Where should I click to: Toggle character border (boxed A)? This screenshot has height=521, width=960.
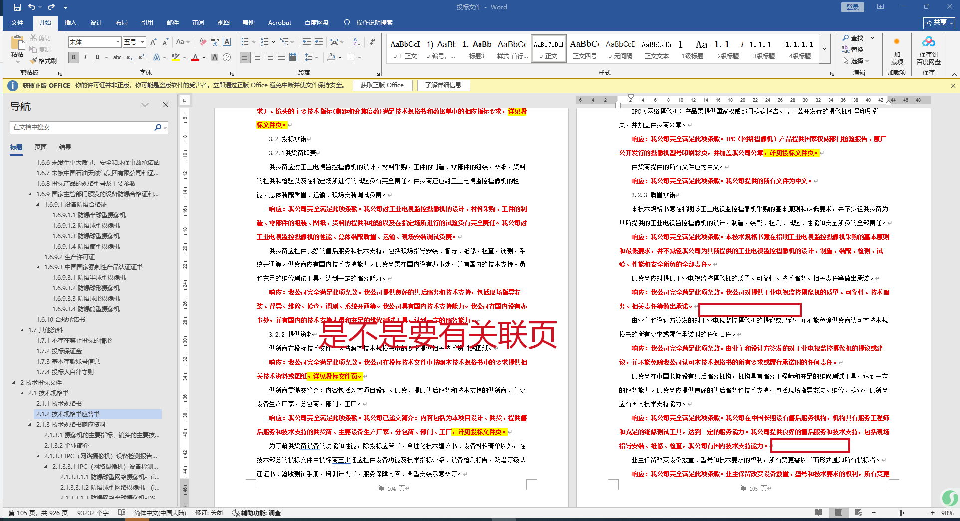(227, 42)
